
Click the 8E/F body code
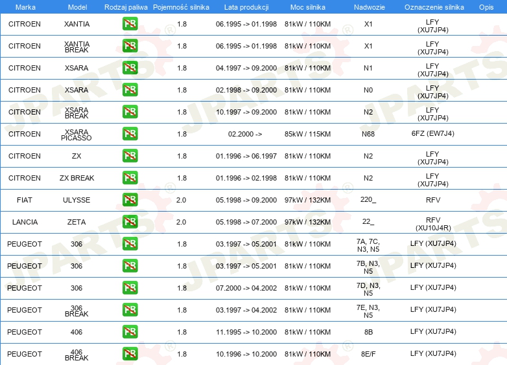tap(368, 354)
